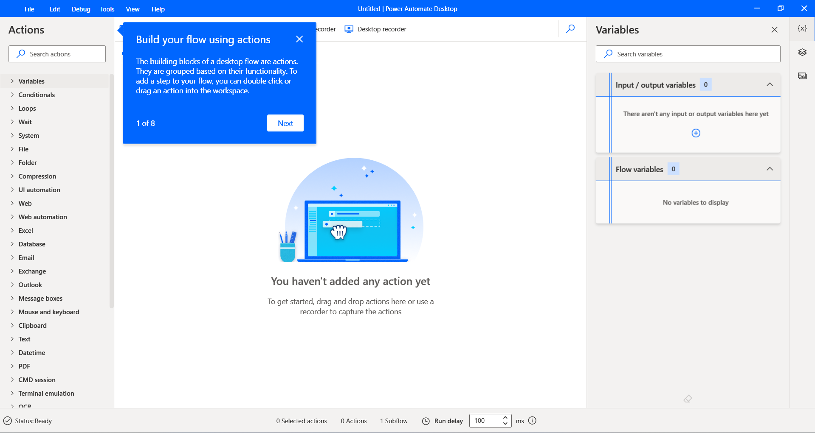Viewport: 815px width, 433px height.
Task: Click the flow search magnifier icon
Action: 570,29
